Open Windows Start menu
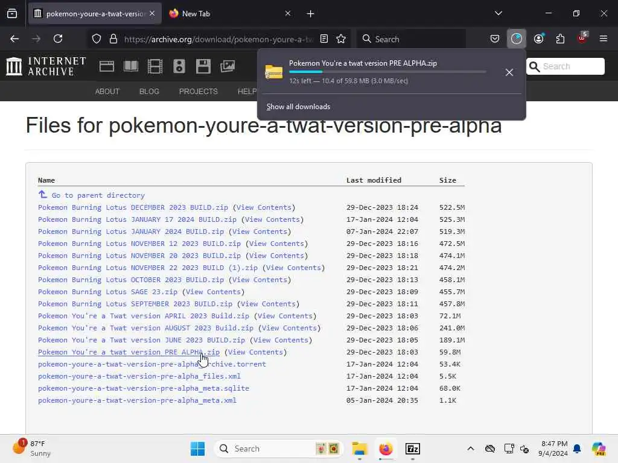Viewport: 618px width, 463px height. pyautogui.click(x=197, y=449)
